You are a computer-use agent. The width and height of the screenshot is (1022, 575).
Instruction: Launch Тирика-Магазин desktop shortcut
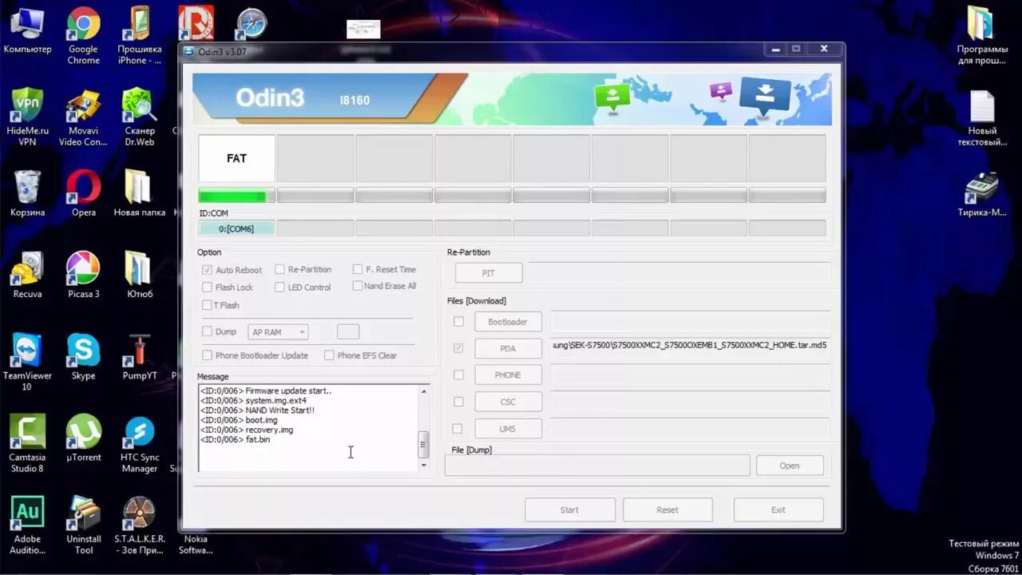[981, 194]
